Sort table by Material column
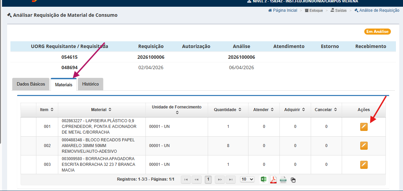 coord(101,110)
